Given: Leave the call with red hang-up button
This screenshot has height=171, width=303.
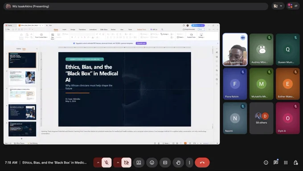Looking at the screenshot, I should (x=202, y=163).
